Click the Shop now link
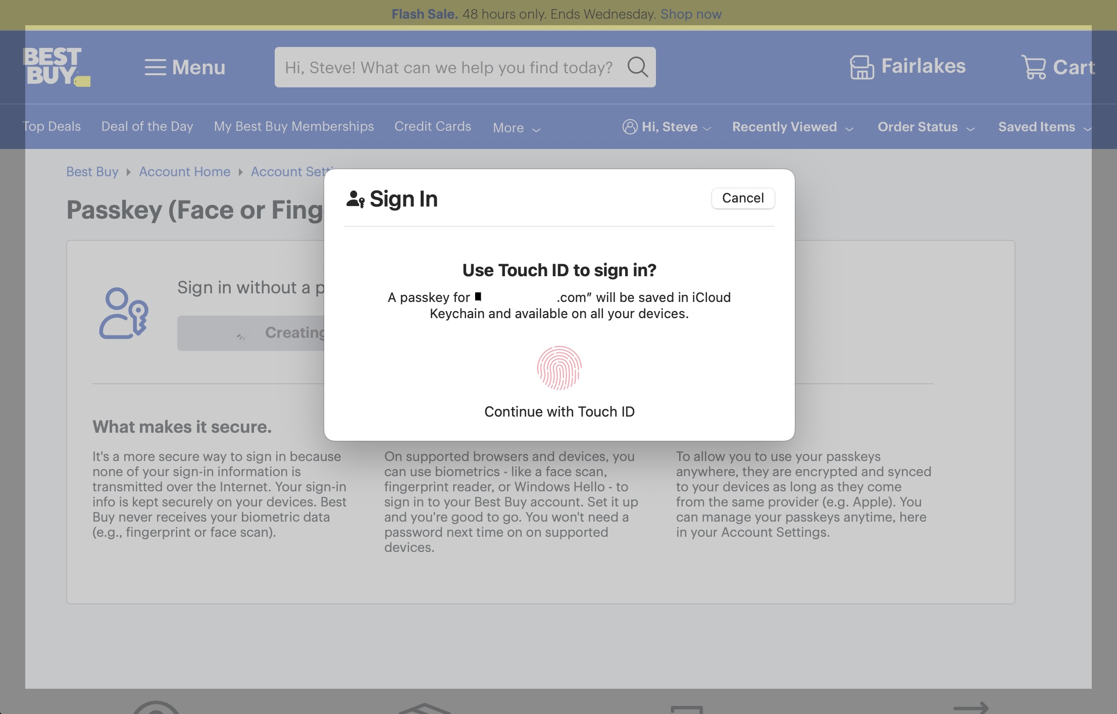The image size is (1117, 714). pos(690,14)
